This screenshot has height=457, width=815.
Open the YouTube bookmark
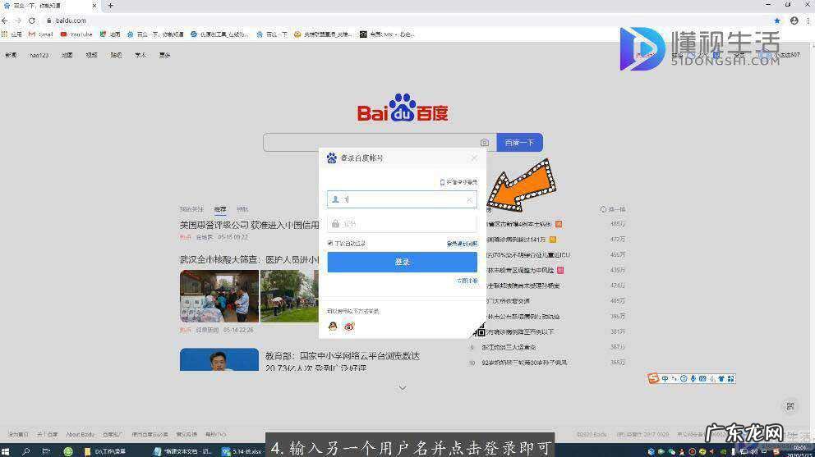click(76, 34)
